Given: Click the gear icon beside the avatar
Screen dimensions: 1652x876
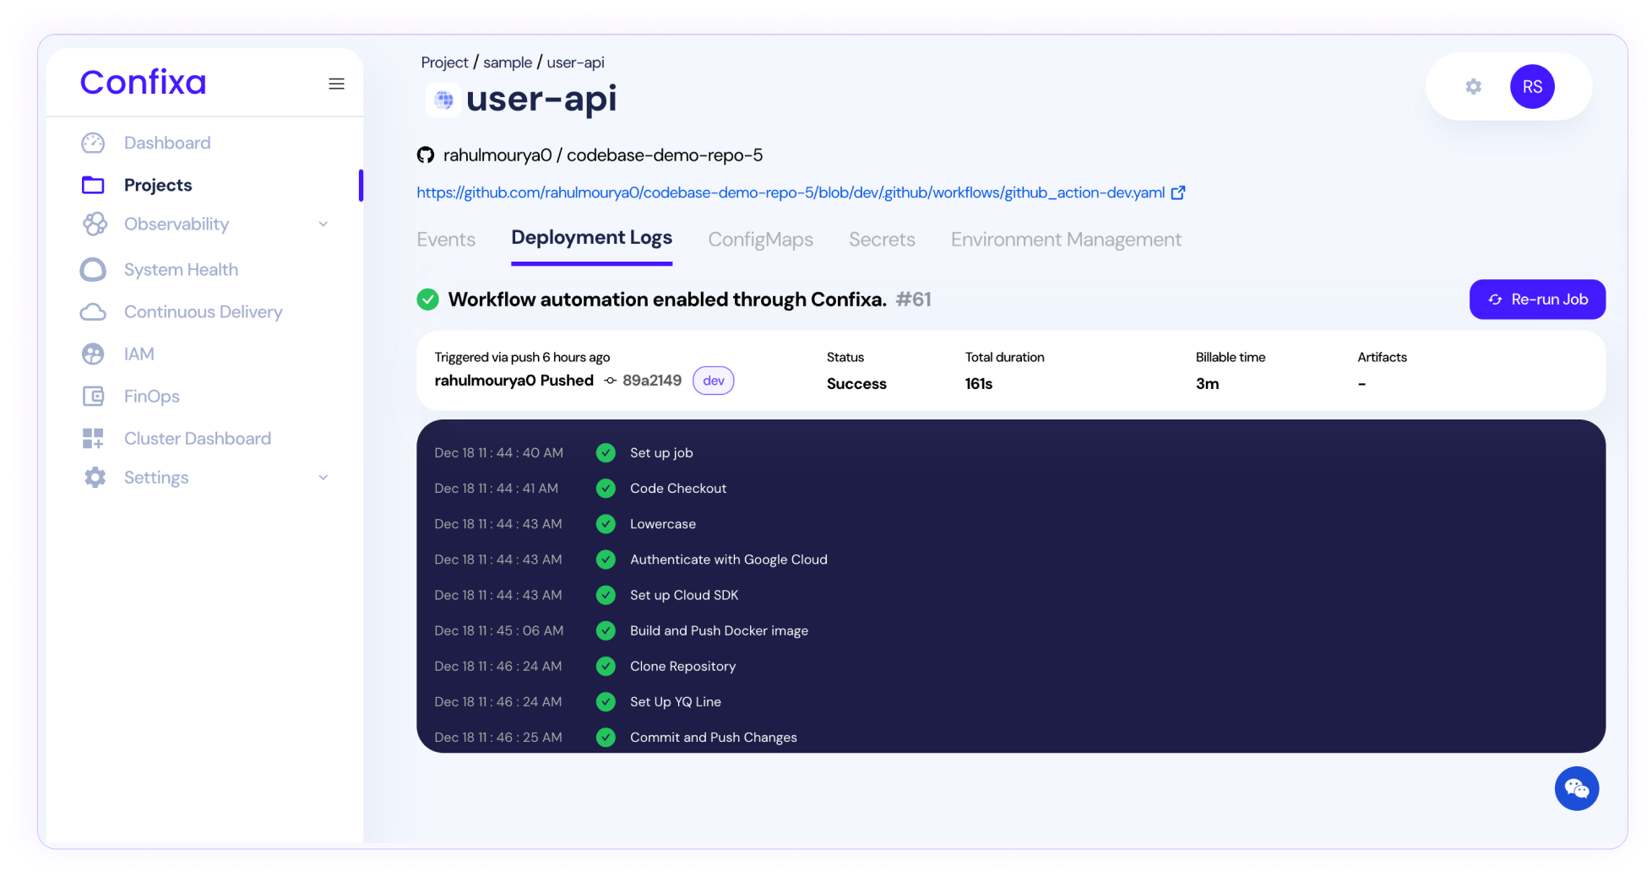Looking at the screenshot, I should click(1473, 87).
